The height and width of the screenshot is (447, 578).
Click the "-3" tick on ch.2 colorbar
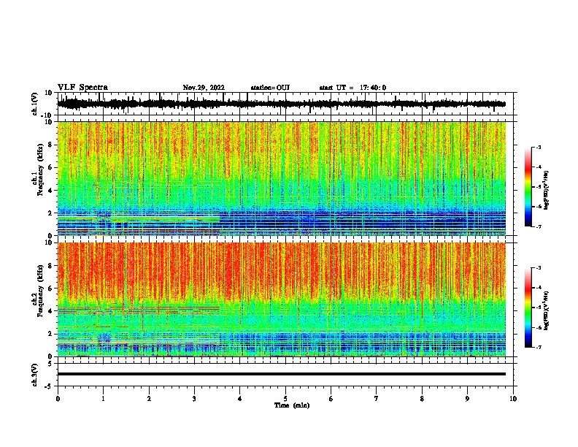[x=538, y=268]
